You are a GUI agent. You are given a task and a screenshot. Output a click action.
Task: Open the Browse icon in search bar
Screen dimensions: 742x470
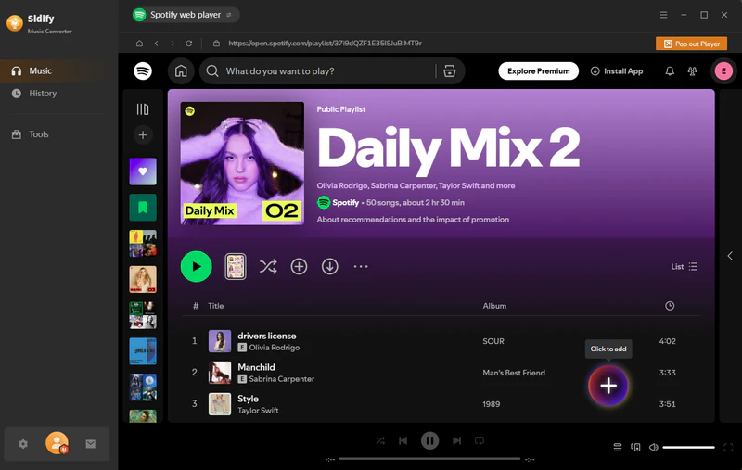(450, 71)
